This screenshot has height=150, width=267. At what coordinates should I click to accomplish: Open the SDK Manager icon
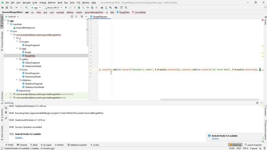[111, 7]
